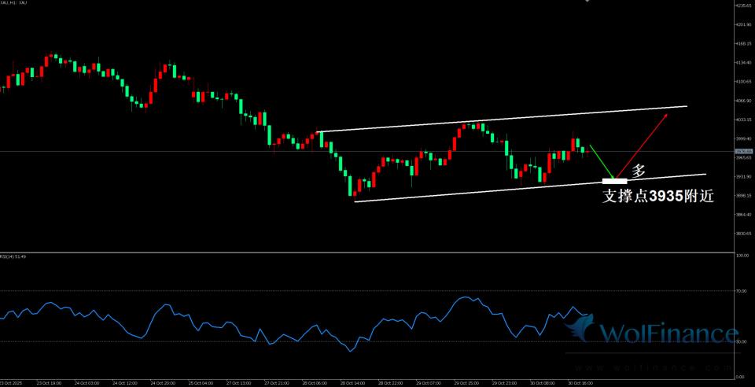Image resolution: width=755 pixels, height=387 pixels.
Task: Click the chart shift triangle marker at top
Action: (x=587, y=2)
